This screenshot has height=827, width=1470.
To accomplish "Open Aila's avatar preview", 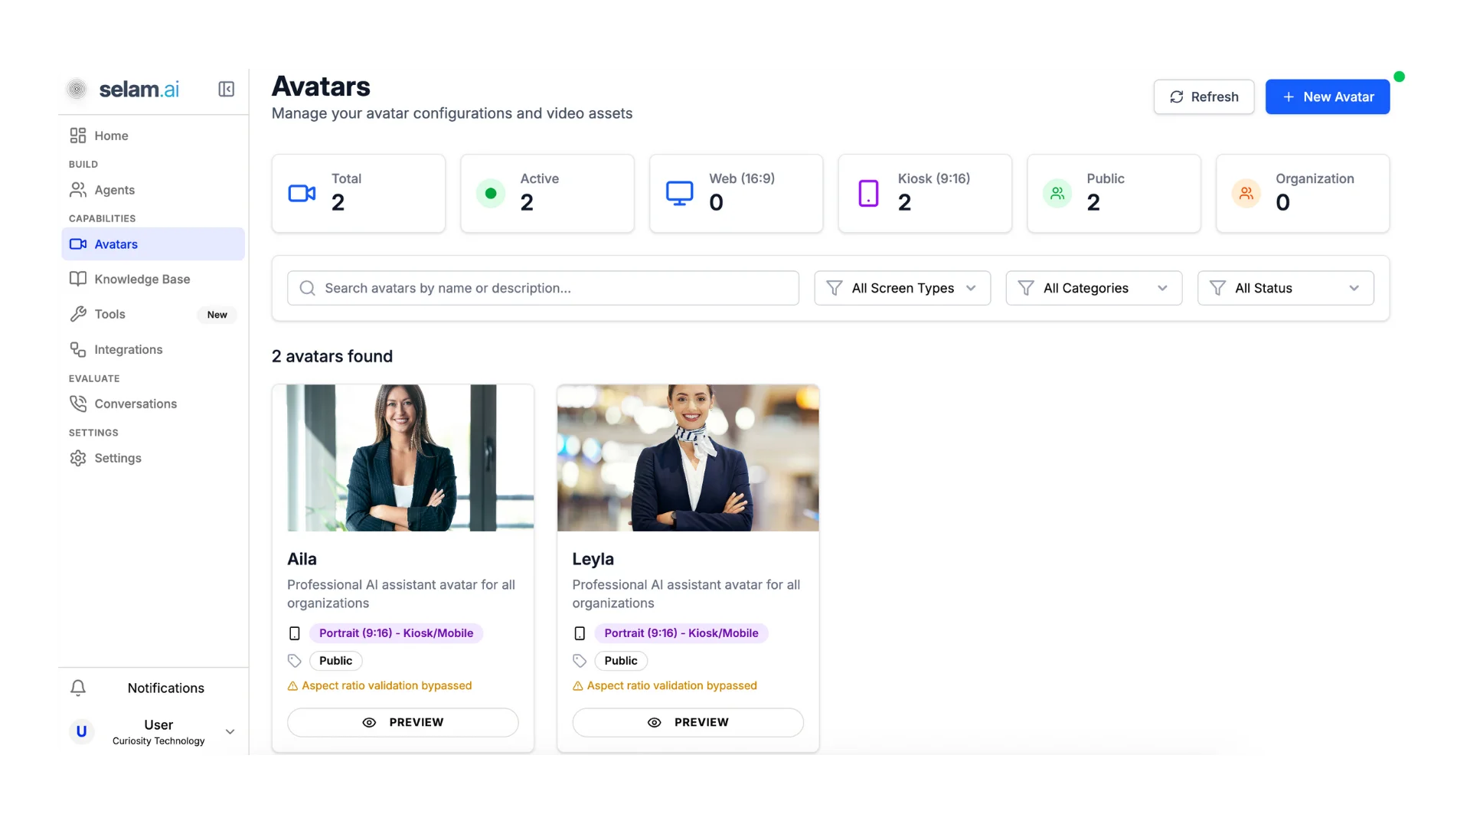I will (403, 722).
